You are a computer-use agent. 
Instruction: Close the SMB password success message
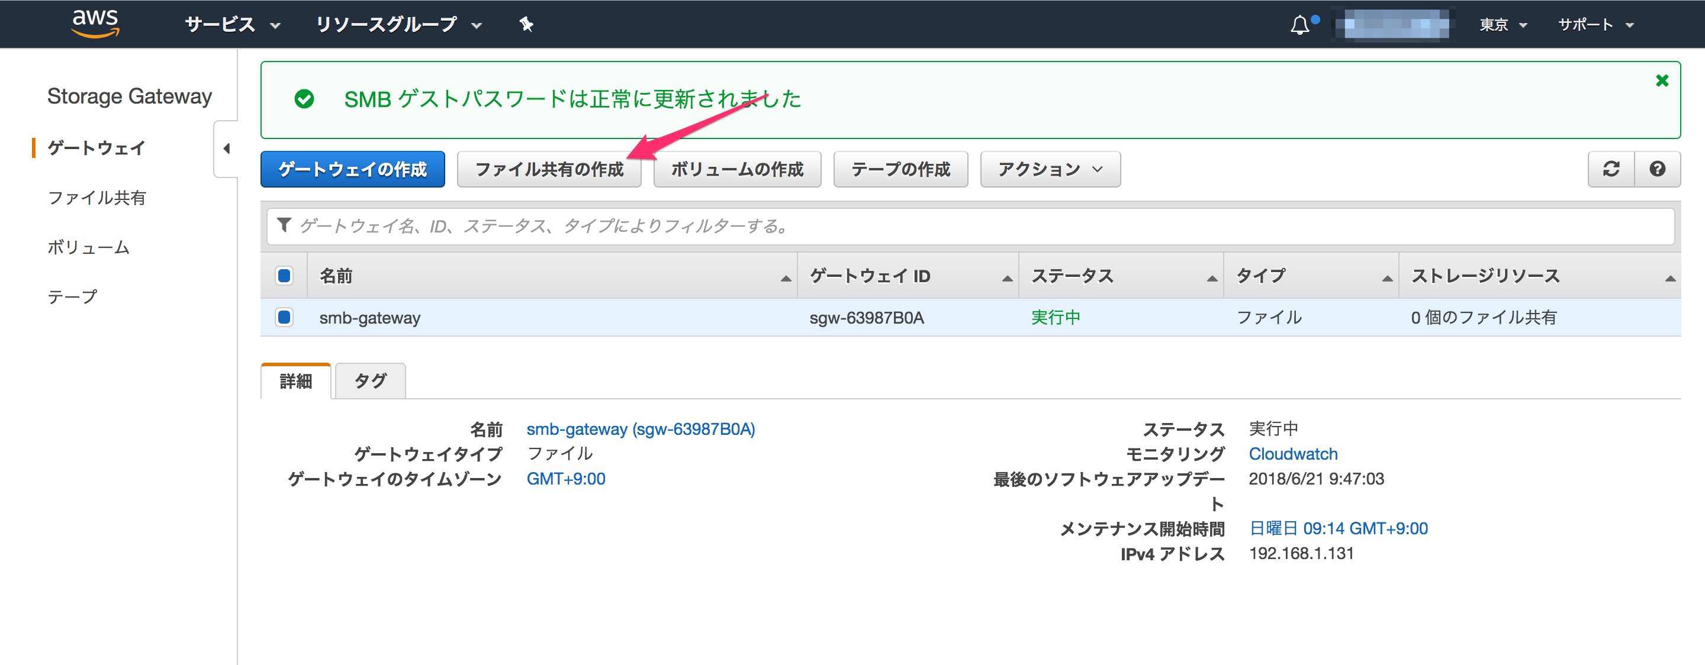point(1662,80)
